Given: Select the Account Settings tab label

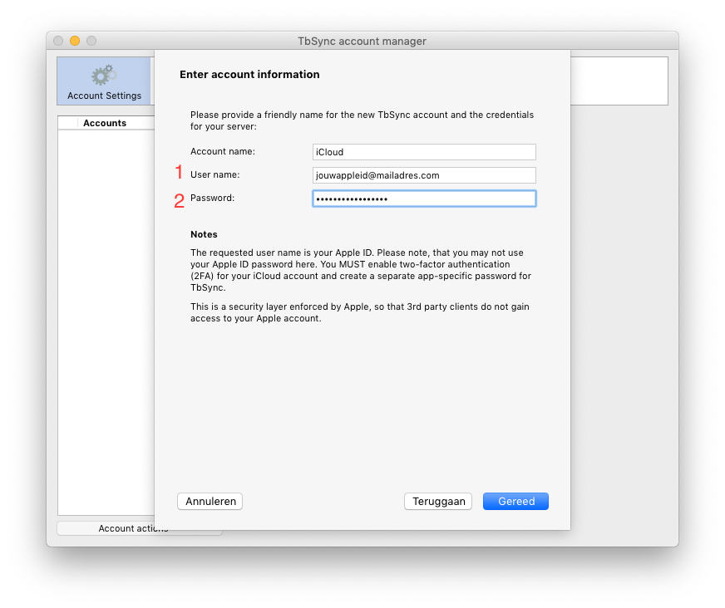Looking at the screenshot, I should [104, 96].
